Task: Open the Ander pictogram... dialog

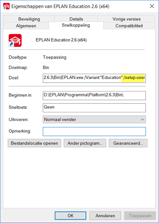Action: point(85,143)
